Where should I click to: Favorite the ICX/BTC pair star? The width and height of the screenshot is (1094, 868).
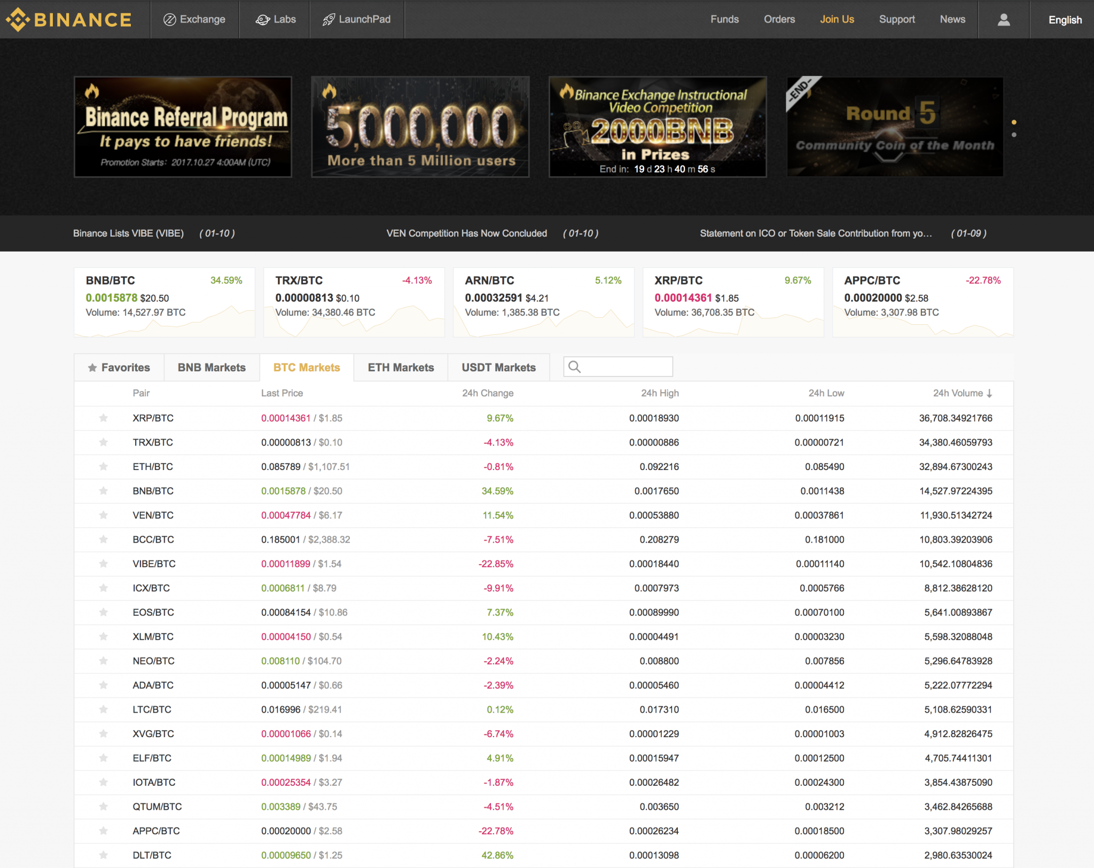(x=104, y=588)
